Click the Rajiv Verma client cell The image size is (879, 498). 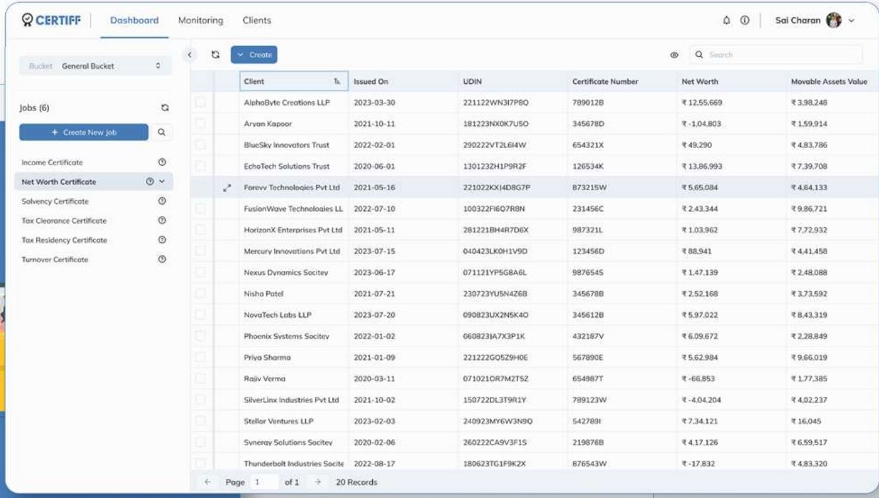click(293, 379)
